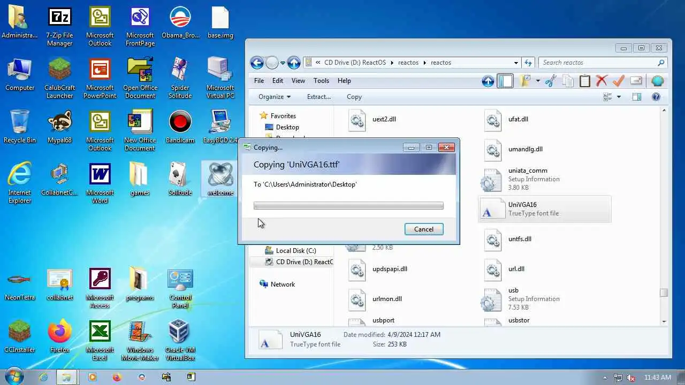Click the Oracle VM VirtualBox desktop icon
This screenshot has width=685, height=385.
[x=180, y=341]
